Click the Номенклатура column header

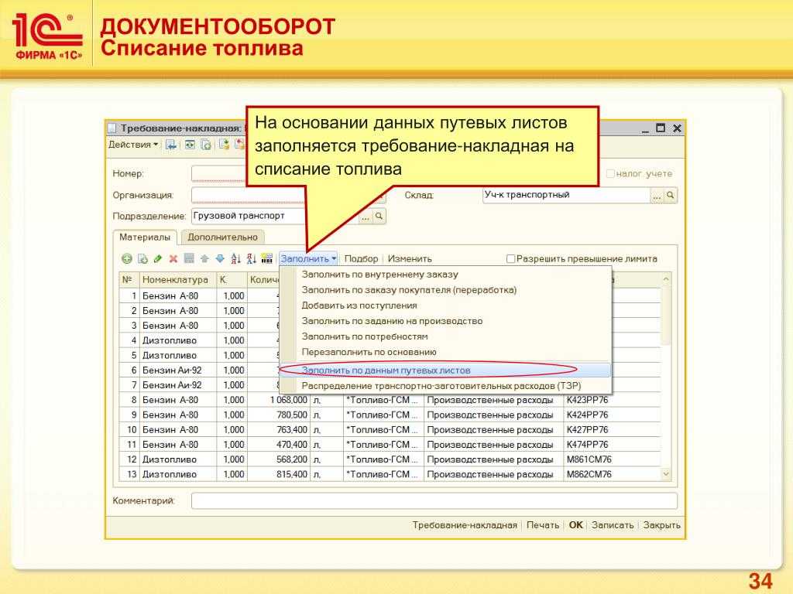(178, 279)
